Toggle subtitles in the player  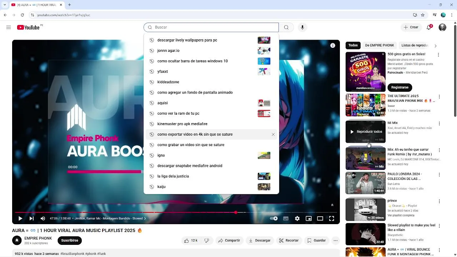coord(286,218)
